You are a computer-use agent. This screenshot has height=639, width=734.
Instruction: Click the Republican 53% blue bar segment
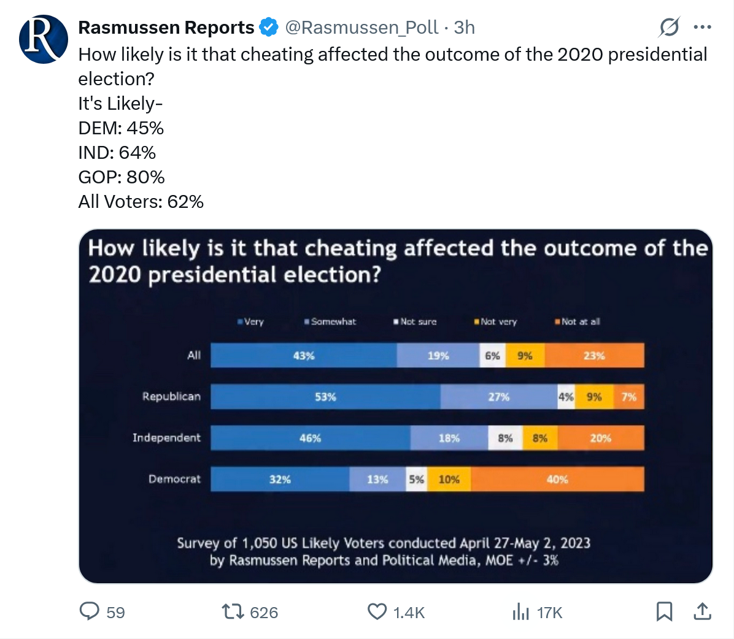click(x=325, y=397)
